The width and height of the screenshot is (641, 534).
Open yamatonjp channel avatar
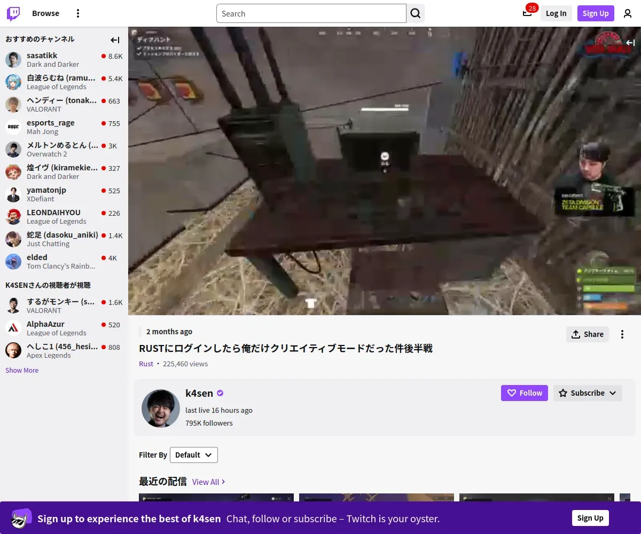[13, 194]
